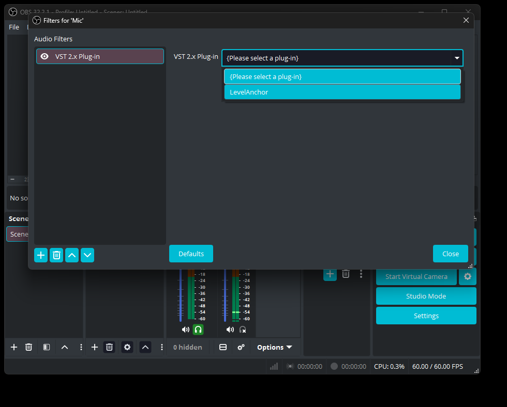Click the streaming timer status icon
507x407 pixels.
(x=290, y=366)
